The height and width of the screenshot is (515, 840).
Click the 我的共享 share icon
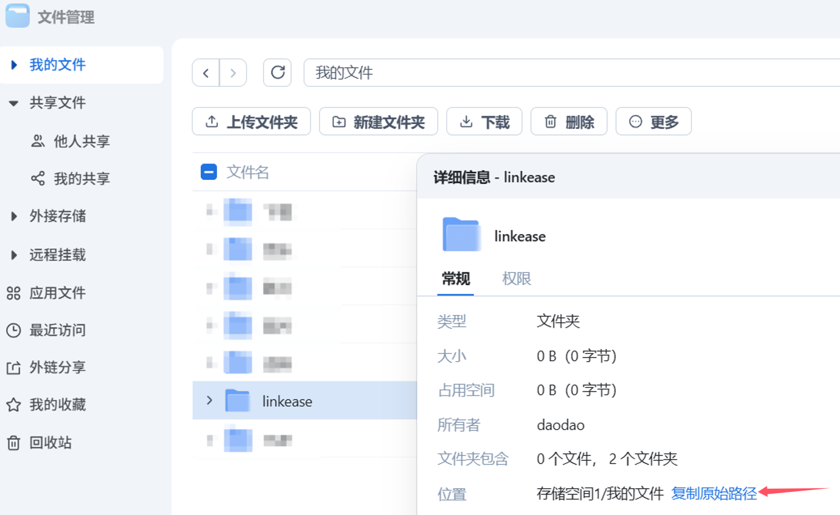tap(38, 179)
